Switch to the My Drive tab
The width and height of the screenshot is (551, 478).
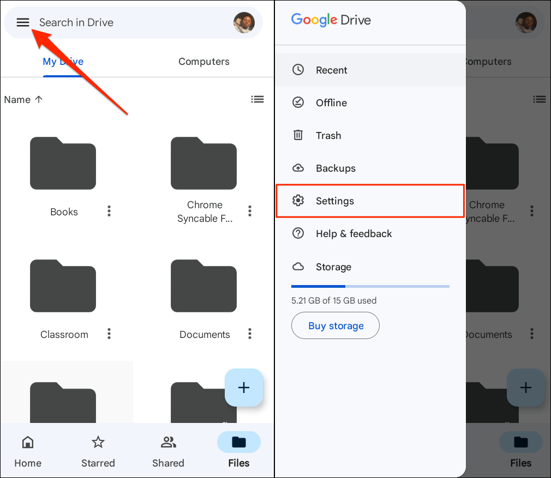tap(63, 62)
